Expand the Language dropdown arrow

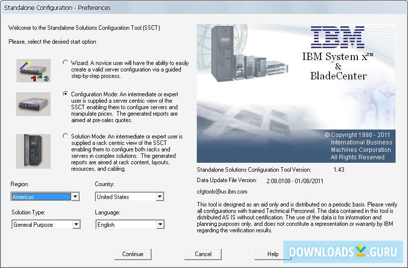tap(160, 224)
